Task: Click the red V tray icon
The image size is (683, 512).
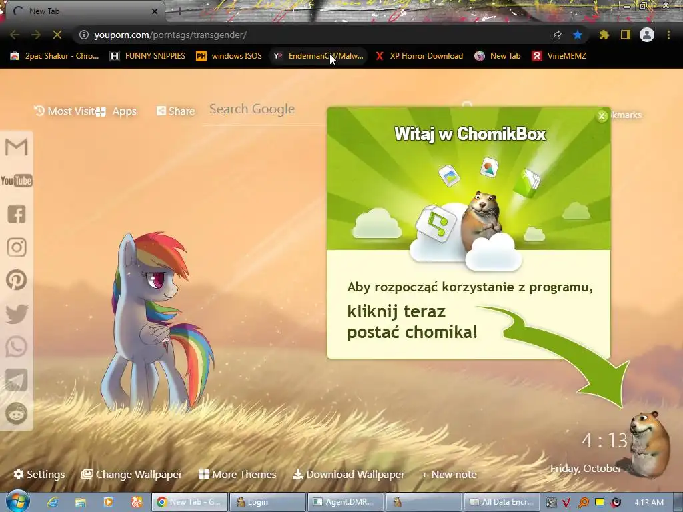Action: click(x=566, y=503)
